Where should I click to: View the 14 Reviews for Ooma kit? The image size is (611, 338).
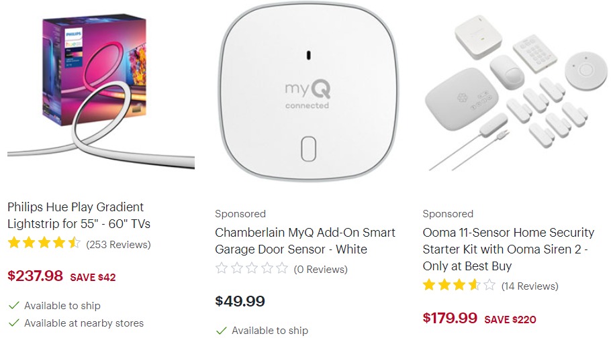pos(530,286)
